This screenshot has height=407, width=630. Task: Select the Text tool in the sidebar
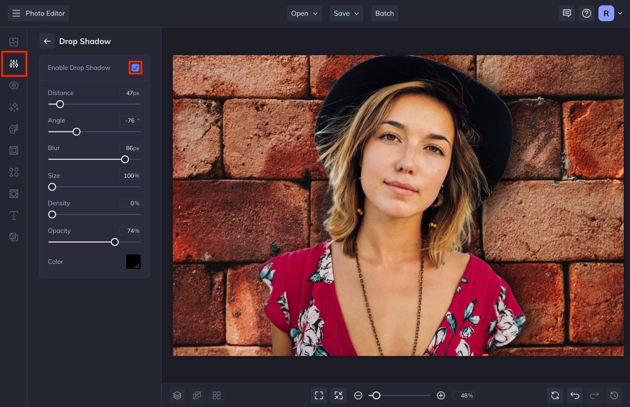pyautogui.click(x=14, y=215)
